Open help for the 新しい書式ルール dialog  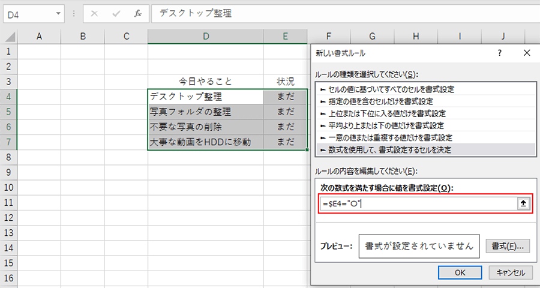(x=499, y=53)
